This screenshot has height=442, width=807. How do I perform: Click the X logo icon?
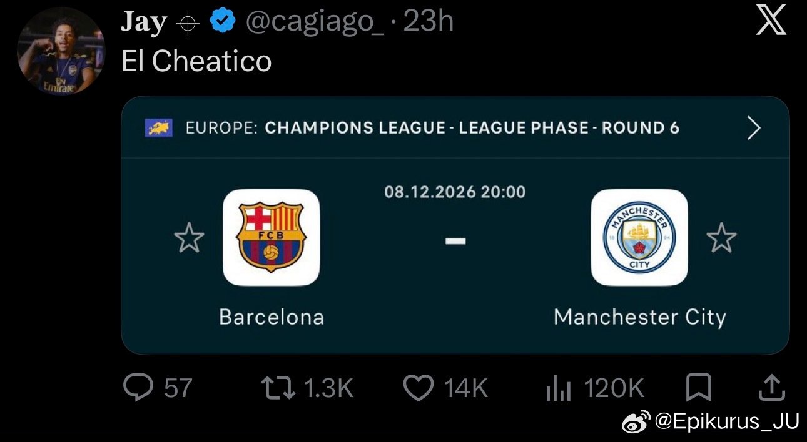coord(771,22)
